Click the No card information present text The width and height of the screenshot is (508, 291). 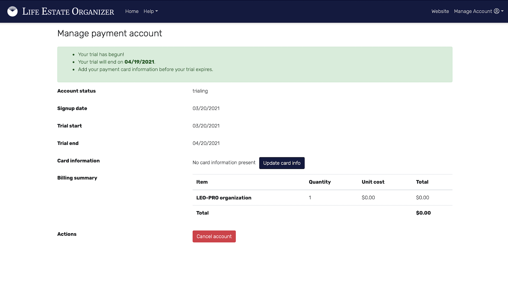(224, 163)
